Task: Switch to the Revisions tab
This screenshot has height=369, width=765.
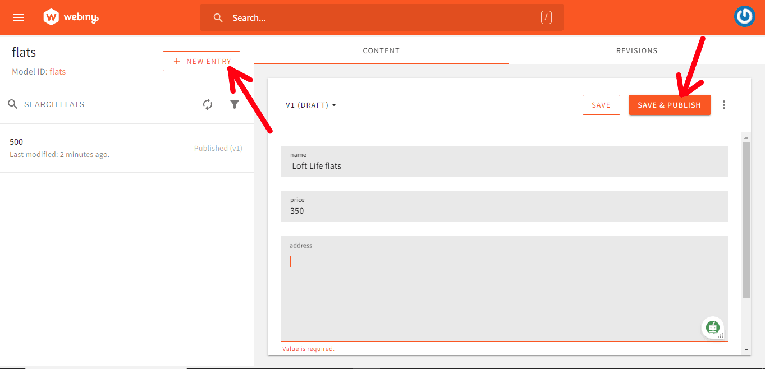Action: point(636,50)
